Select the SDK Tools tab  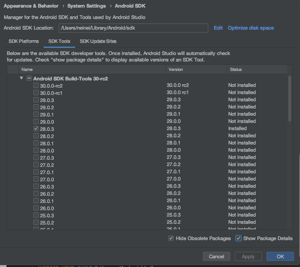coord(59,41)
